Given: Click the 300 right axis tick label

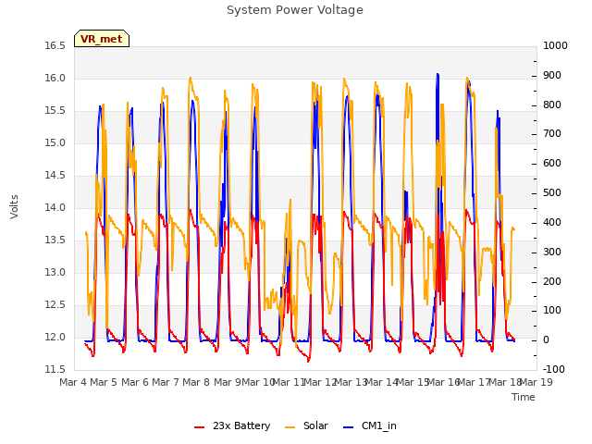Looking at the screenshot, I should click(x=552, y=252).
